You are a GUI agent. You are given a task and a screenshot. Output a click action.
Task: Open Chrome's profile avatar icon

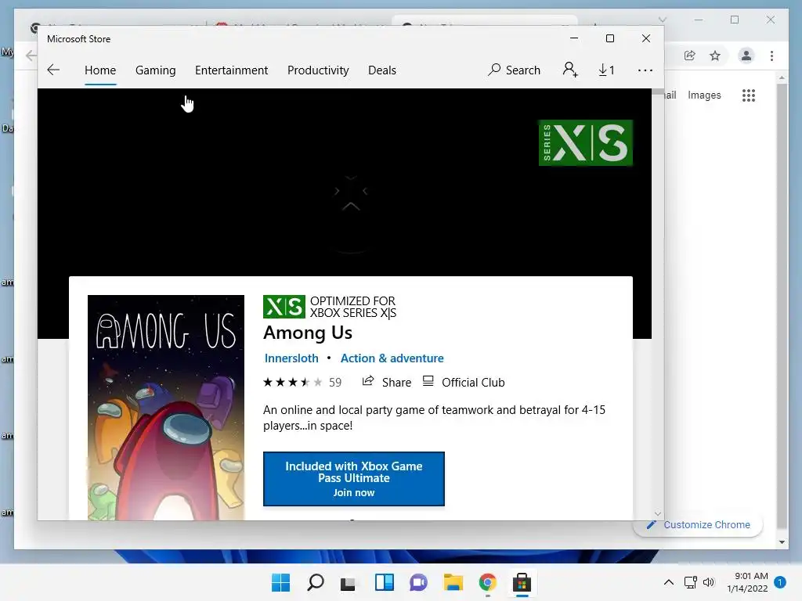pyautogui.click(x=746, y=56)
